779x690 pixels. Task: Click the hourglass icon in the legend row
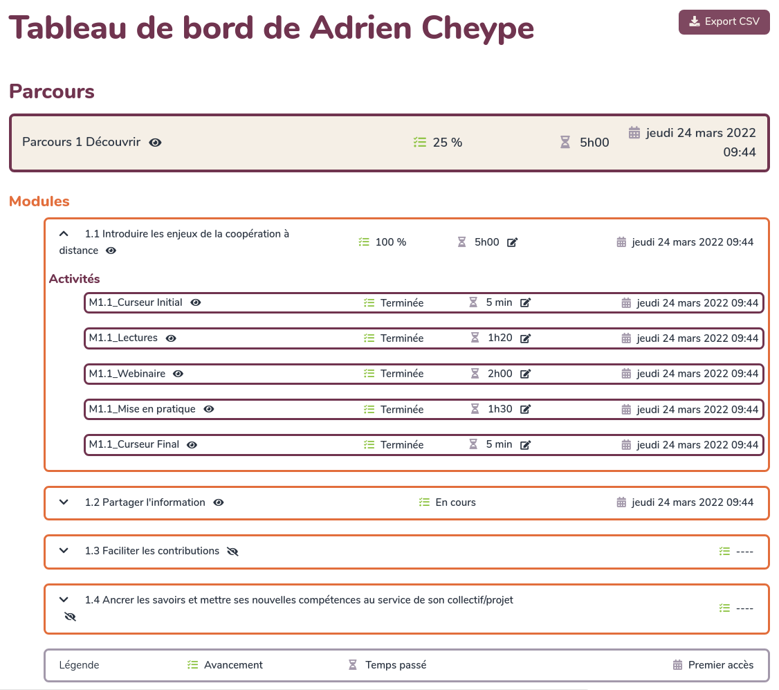[x=351, y=664]
